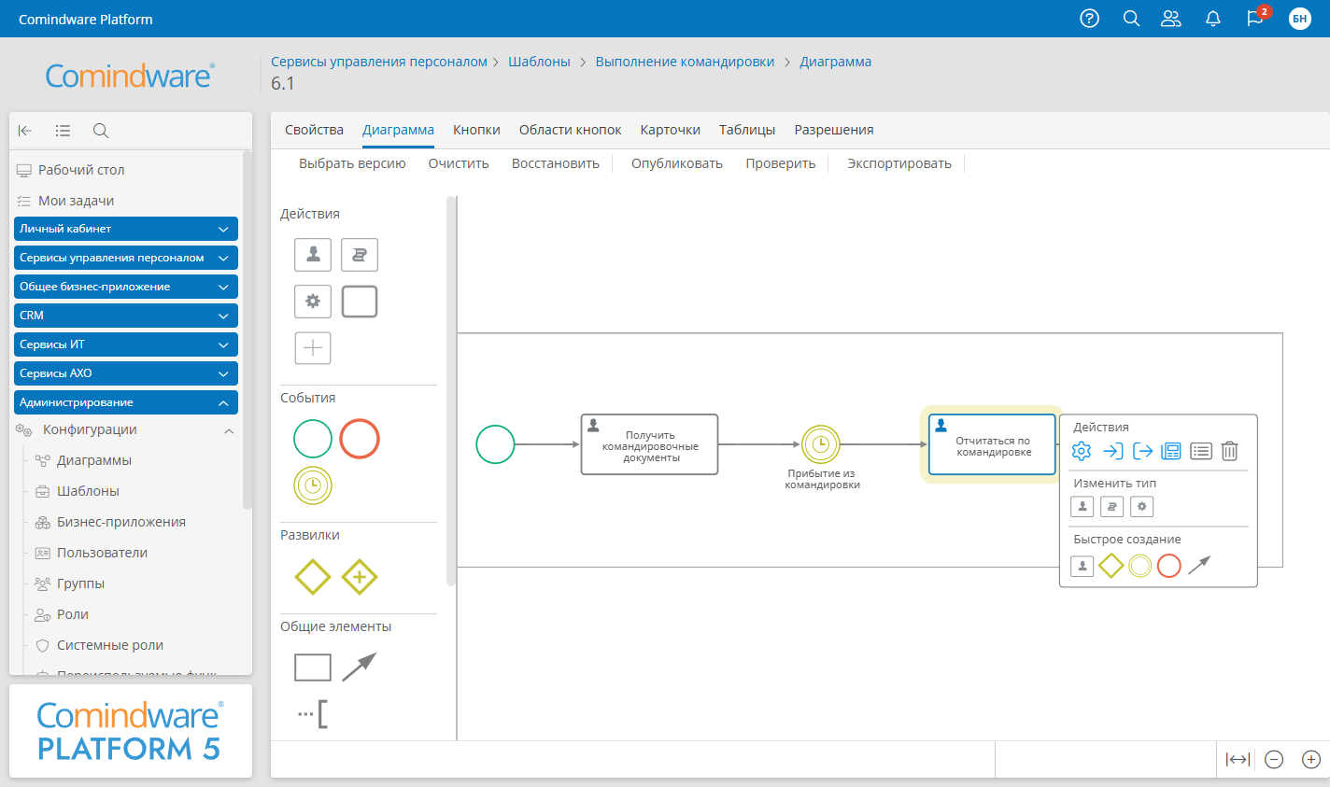This screenshot has width=1330, height=787.
Task: Expand the CRM navigation group
Action: pyautogui.click(x=223, y=316)
